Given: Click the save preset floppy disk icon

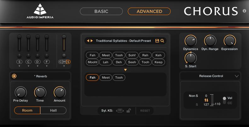Looking at the screenshot, I should click(157, 41).
